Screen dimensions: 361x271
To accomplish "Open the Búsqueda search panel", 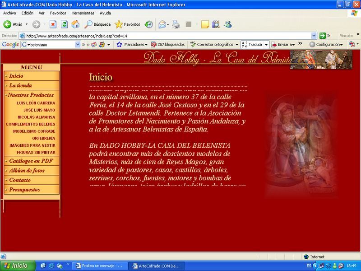I will tap(97, 24).
